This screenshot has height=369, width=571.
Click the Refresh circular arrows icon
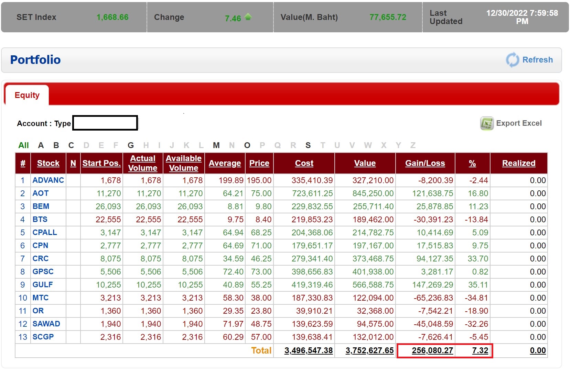click(x=512, y=60)
